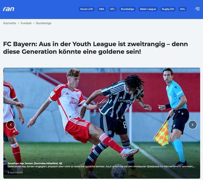Advance to the next gallery image
Viewport: 203px width, 180px height.
[x=193, y=125]
